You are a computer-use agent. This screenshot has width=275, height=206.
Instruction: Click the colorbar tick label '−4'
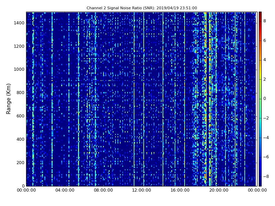point(266,138)
